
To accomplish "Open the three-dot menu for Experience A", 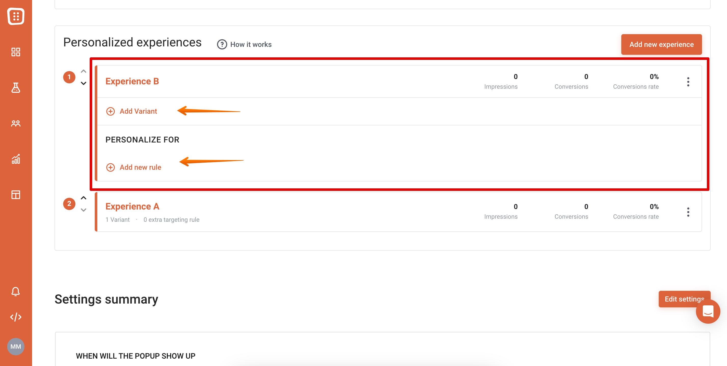I will click(688, 212).
